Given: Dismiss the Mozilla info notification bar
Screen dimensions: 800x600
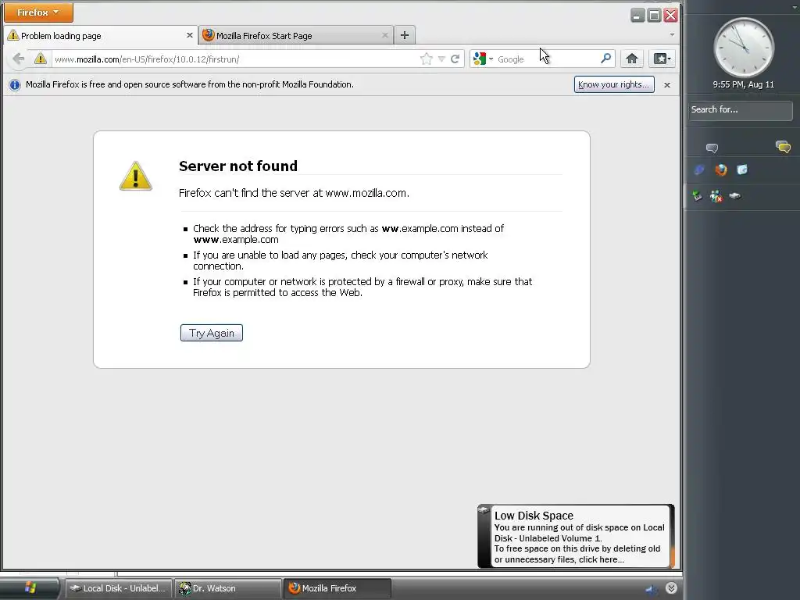Looking at the screenshot, I should point(667,85).
